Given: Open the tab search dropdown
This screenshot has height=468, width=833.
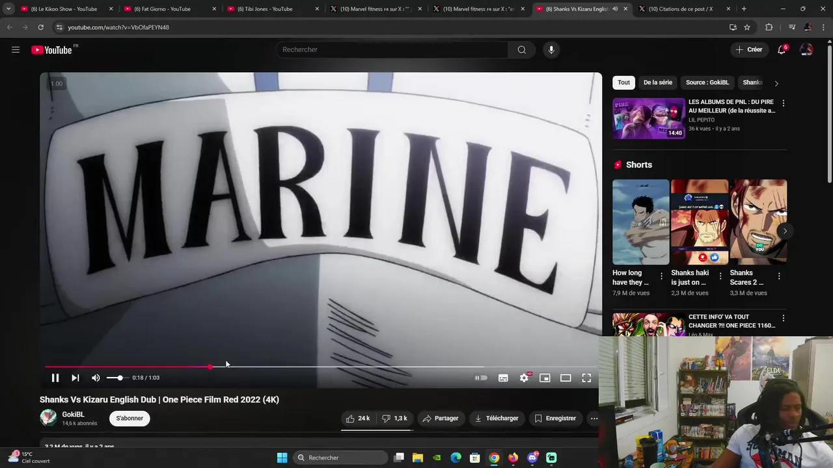Looking at the screenshot, I should point(8,9).
